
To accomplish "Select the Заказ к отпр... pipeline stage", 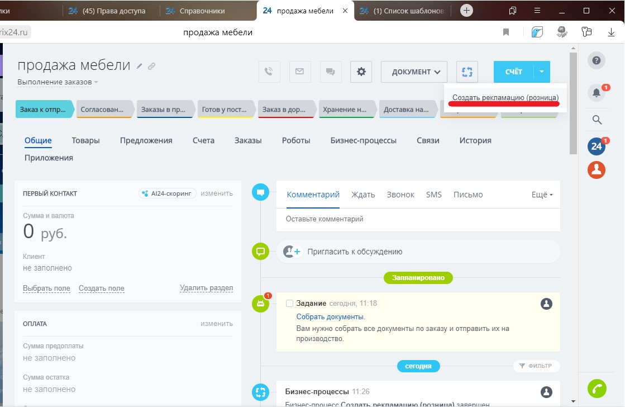I will point(43,110).
